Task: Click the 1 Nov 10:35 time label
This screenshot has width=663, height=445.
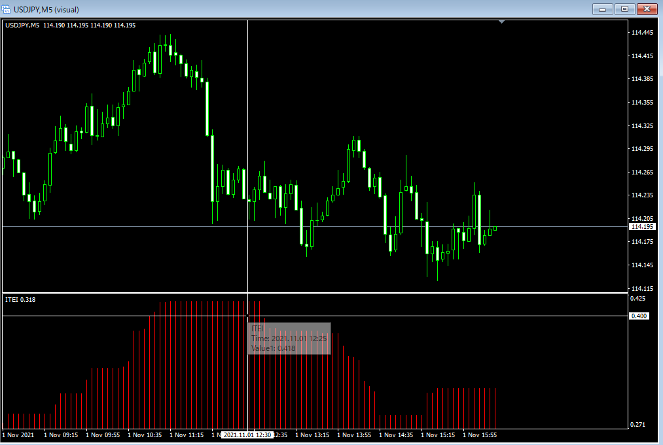Action: [x=145, y=435]
